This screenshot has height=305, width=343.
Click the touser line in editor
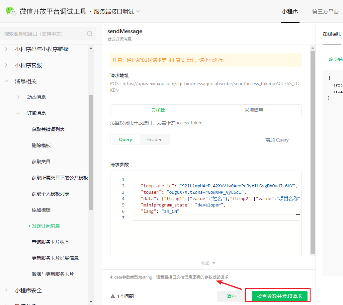point(194,192)
